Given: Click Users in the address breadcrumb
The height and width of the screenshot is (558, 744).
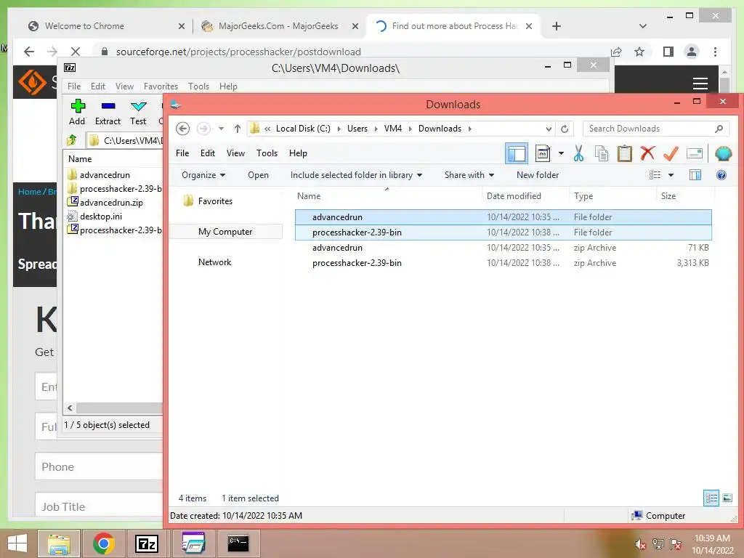Looking at the screenshot, I should point(357,129).
